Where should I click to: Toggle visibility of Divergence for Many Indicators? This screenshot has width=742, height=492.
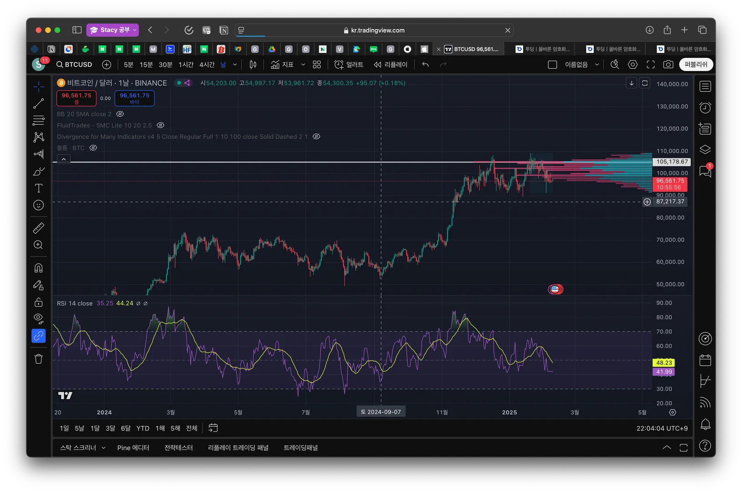click(x=316, y=137)
